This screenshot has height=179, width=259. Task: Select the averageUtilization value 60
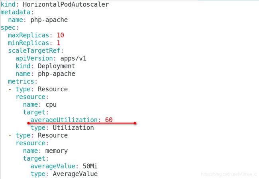pos(109,120)
